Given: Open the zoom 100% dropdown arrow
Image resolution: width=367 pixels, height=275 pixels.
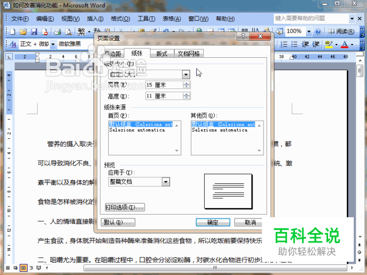Looking at the screenshot, I should point(309,31).
